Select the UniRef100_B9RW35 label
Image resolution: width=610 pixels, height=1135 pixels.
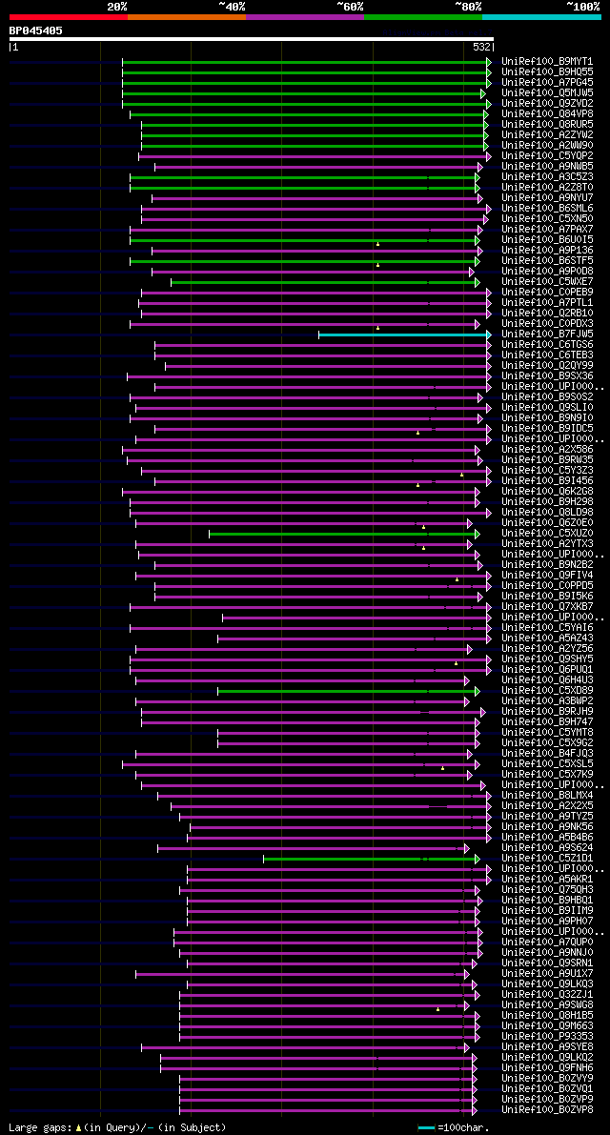[547, 460]
